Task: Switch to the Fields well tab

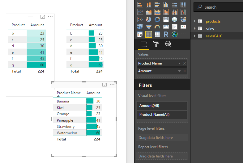Action: click(144, 44)
